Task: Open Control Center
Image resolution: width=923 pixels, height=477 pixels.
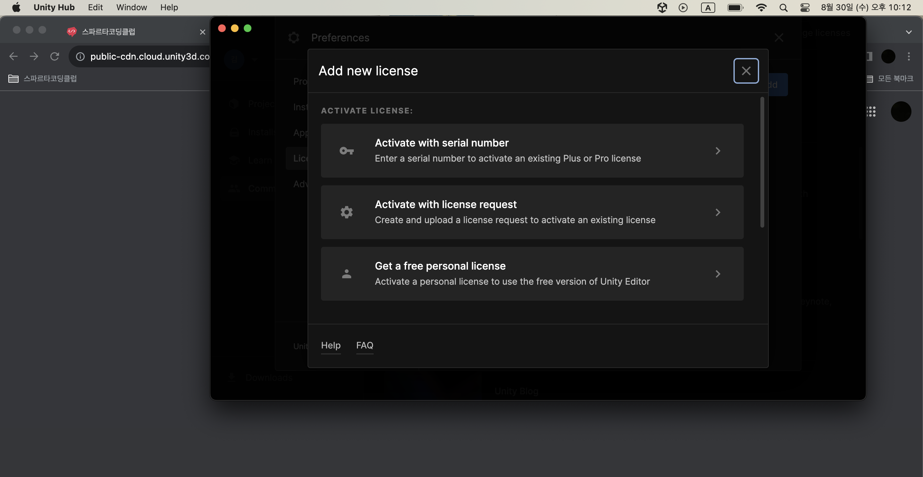Action: [x=805, y=7]
